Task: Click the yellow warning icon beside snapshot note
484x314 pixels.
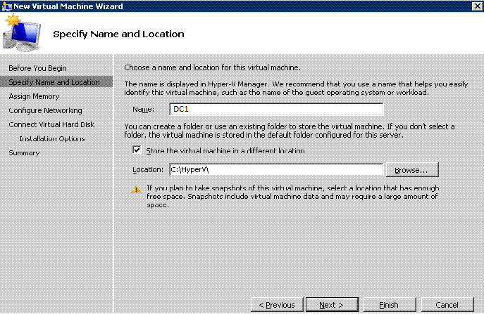Action: 136,189
